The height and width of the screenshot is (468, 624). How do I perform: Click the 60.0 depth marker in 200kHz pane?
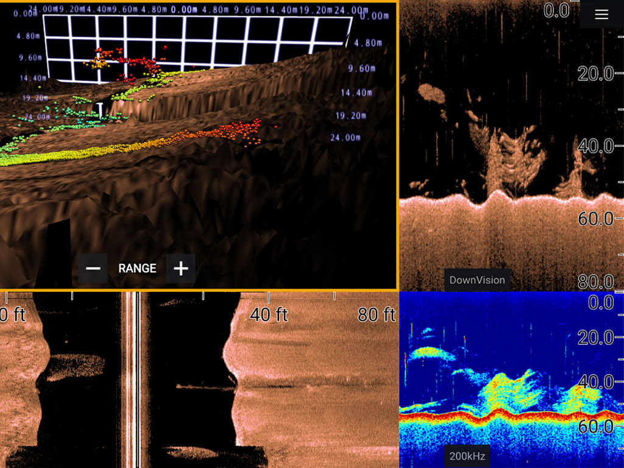(x=595, y=426)
